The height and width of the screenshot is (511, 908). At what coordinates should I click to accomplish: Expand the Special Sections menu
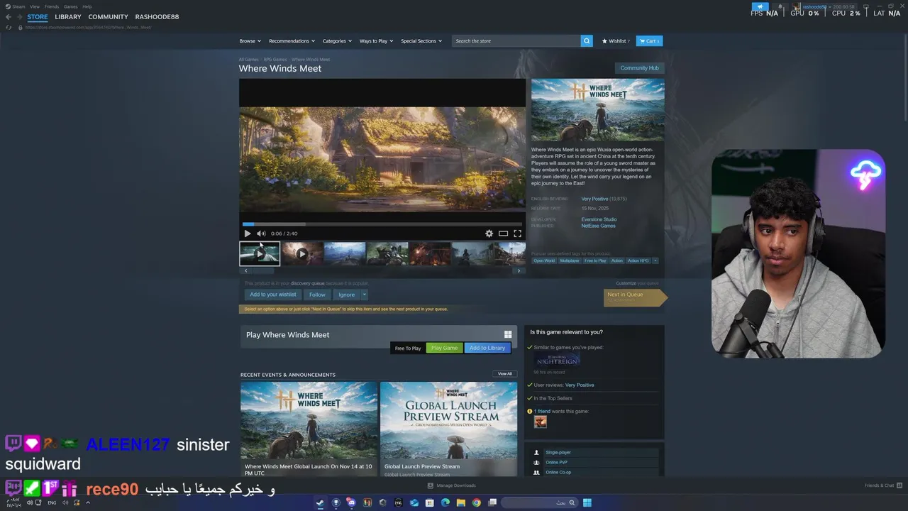[421, 41]
